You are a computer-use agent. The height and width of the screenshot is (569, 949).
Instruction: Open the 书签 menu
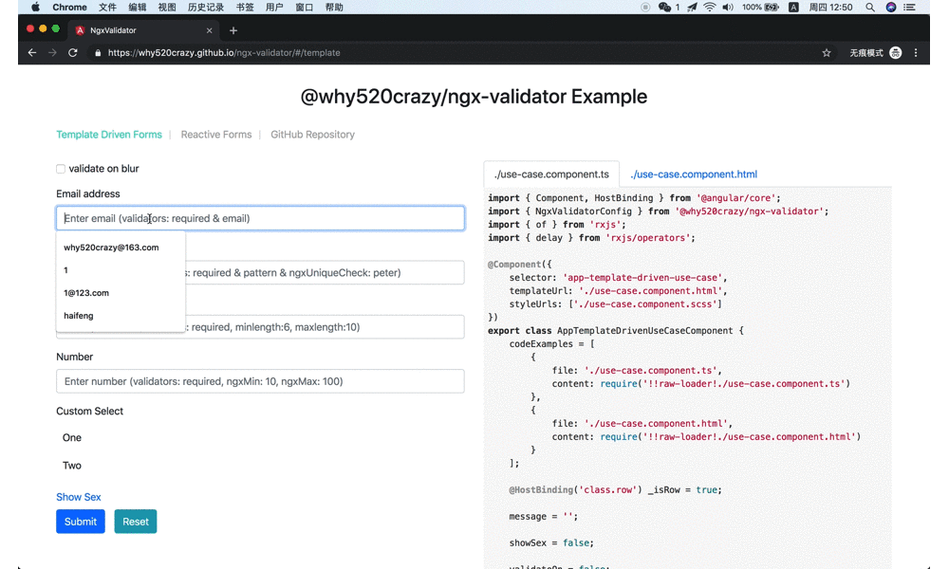(x=245, y=8)
